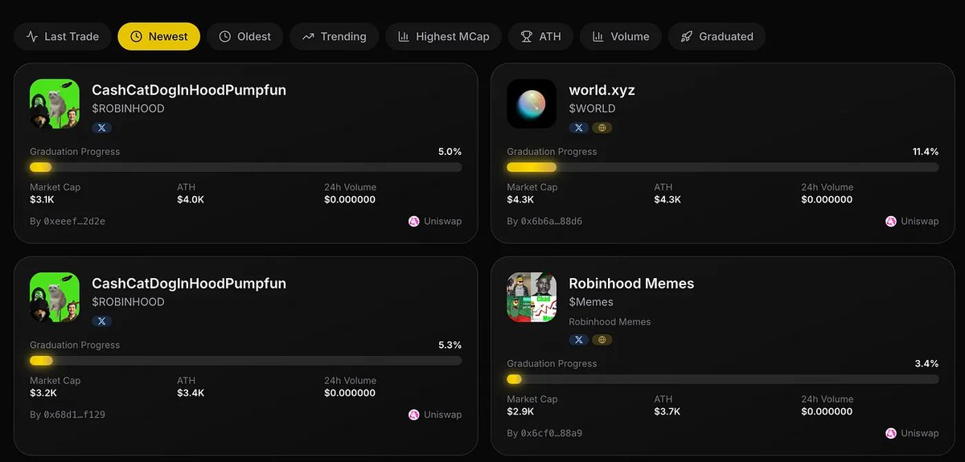
Task: Open X link on second CashCatDogInHoodPumpfun card
Action: tap(101, 321)
